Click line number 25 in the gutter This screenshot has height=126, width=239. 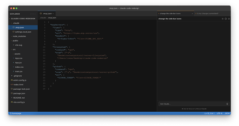click(x=44, y=89)
